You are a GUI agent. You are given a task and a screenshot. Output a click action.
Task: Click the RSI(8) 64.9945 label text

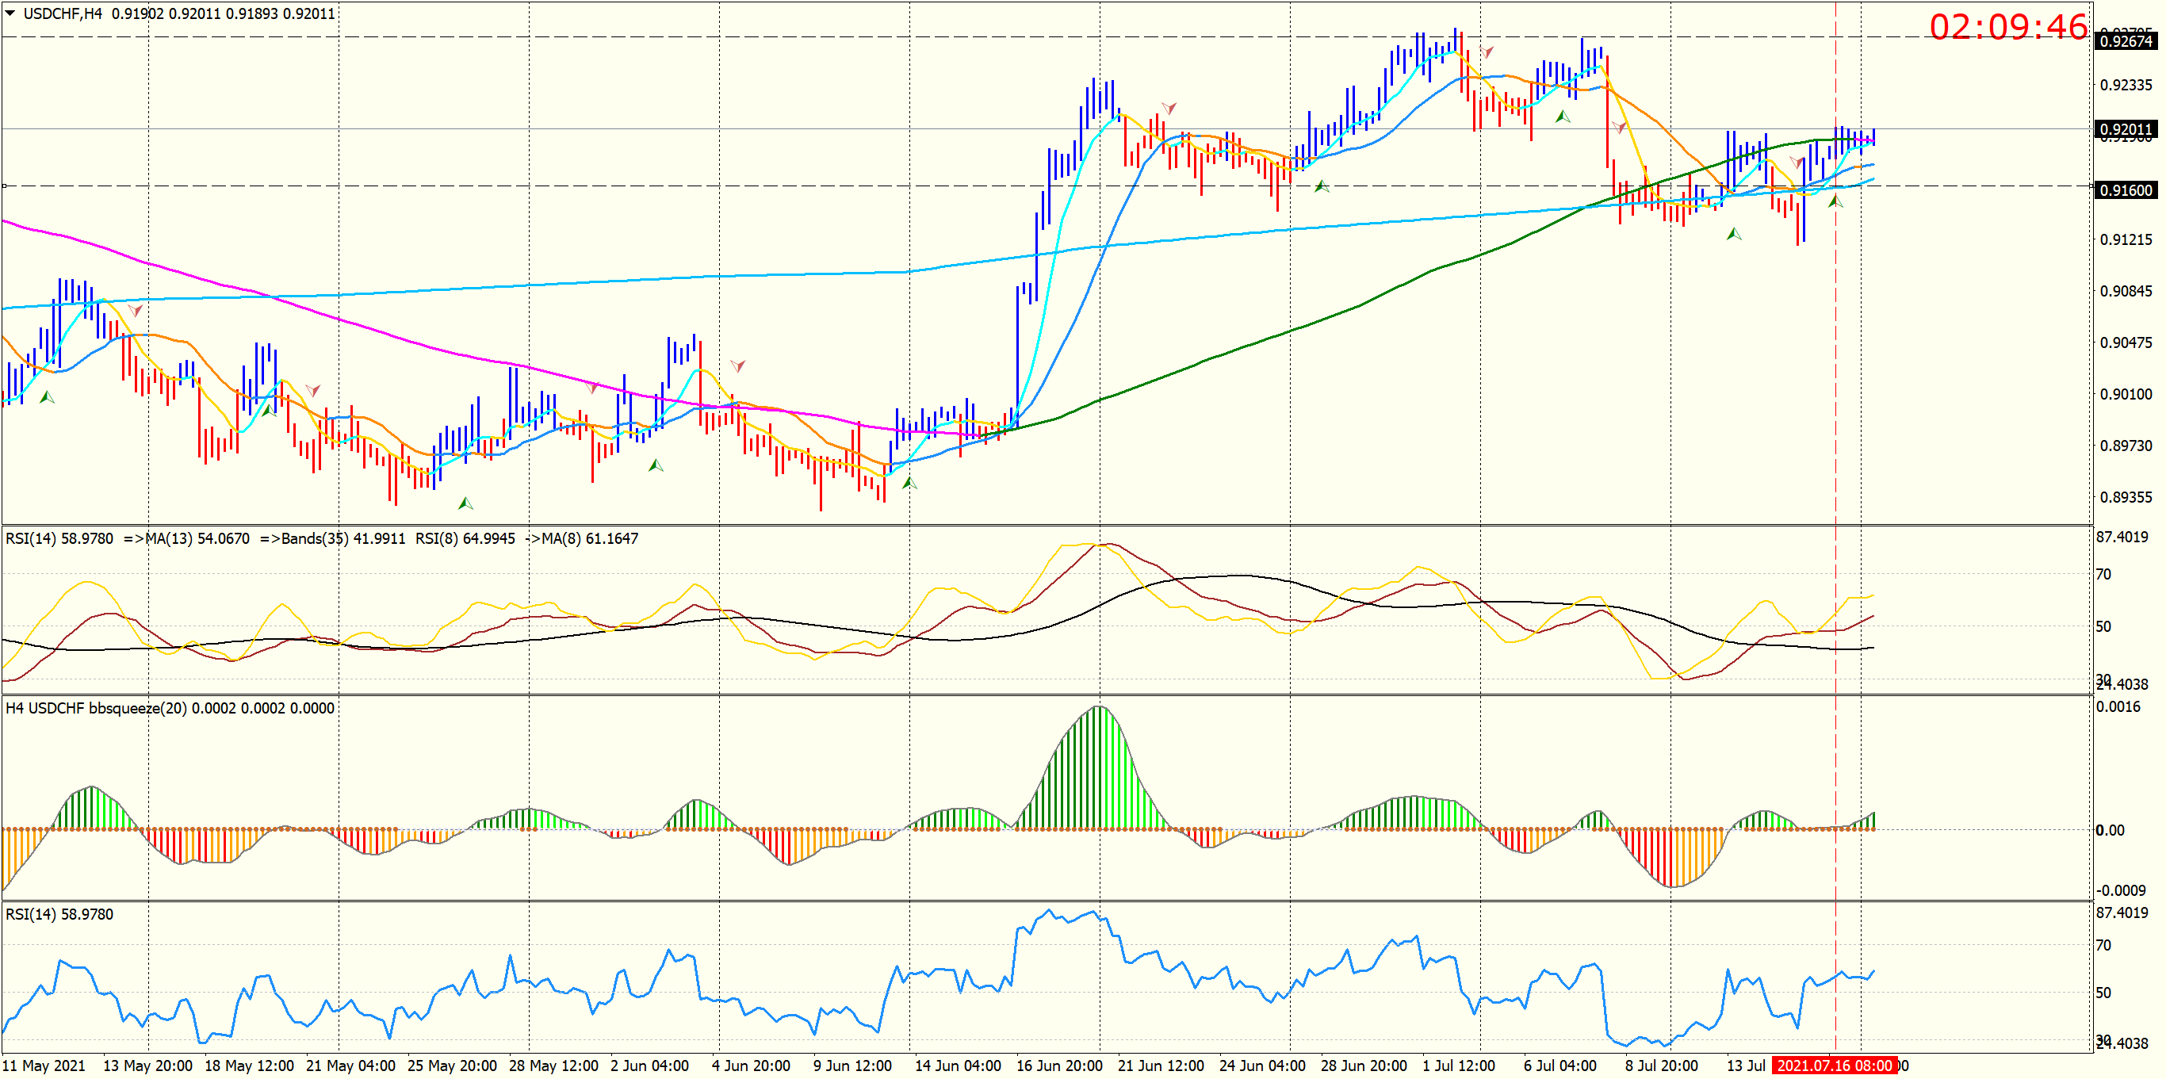click(465, 538)
